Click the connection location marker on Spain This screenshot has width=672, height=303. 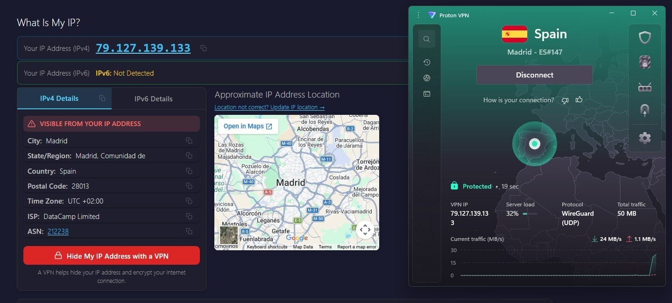[535, 144]
